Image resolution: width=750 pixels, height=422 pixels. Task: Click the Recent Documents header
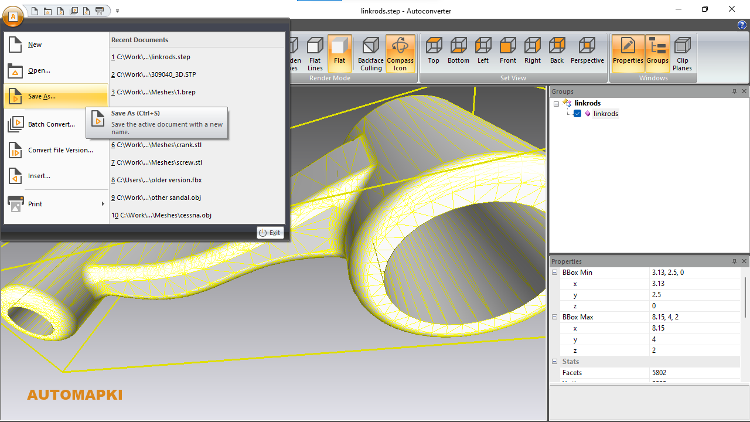coord(139,40)
